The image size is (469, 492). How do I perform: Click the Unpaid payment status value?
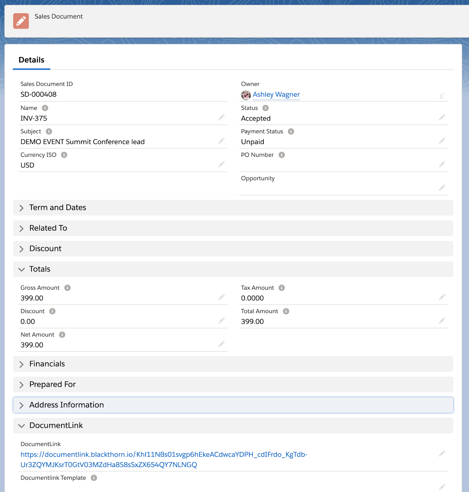point(253,142)
